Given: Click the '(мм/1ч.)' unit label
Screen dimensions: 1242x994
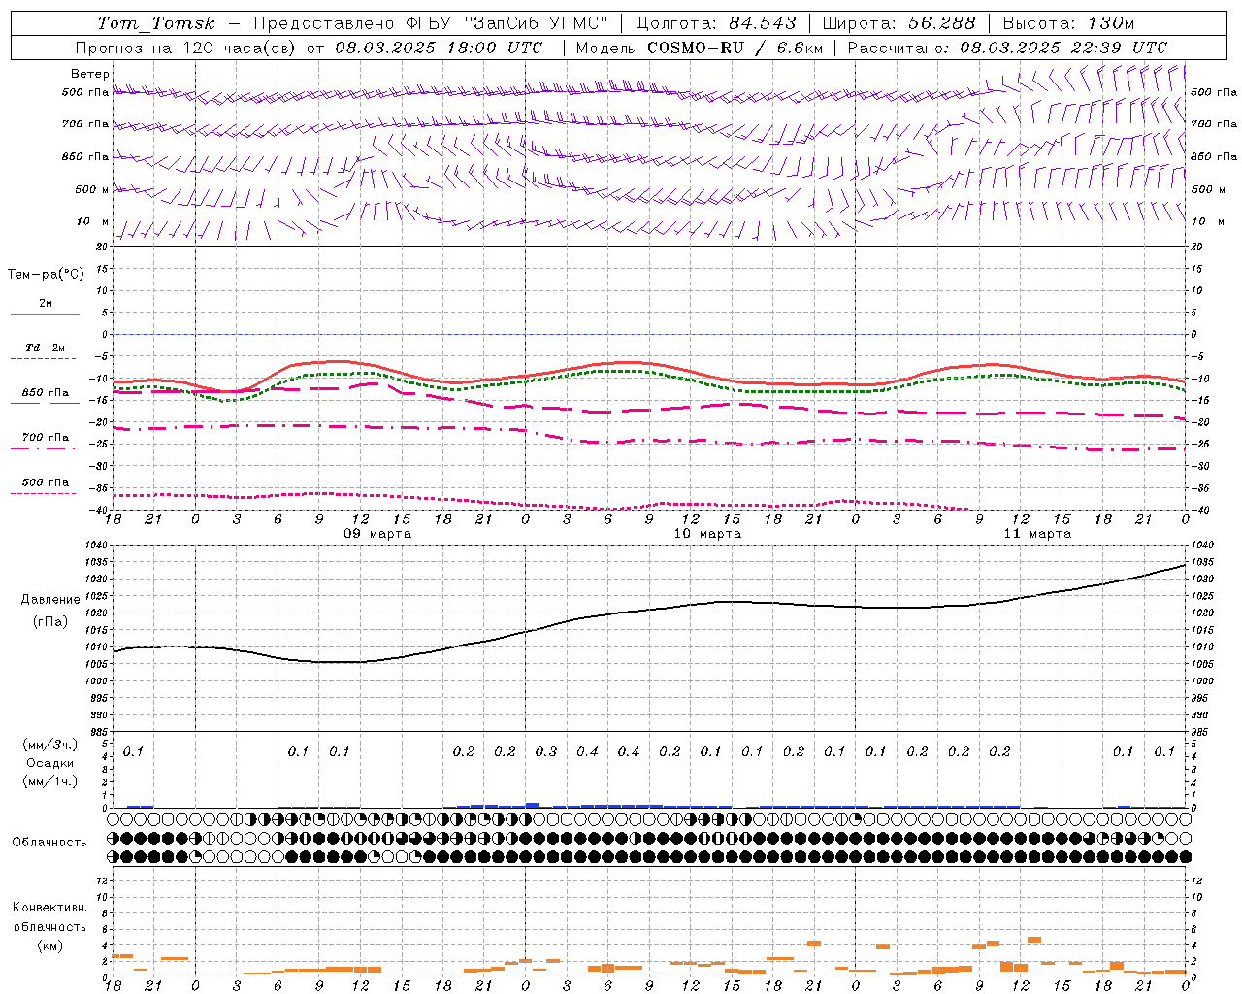Looking at the screenshot, I should pyautogui.click(x=50, y=781).
